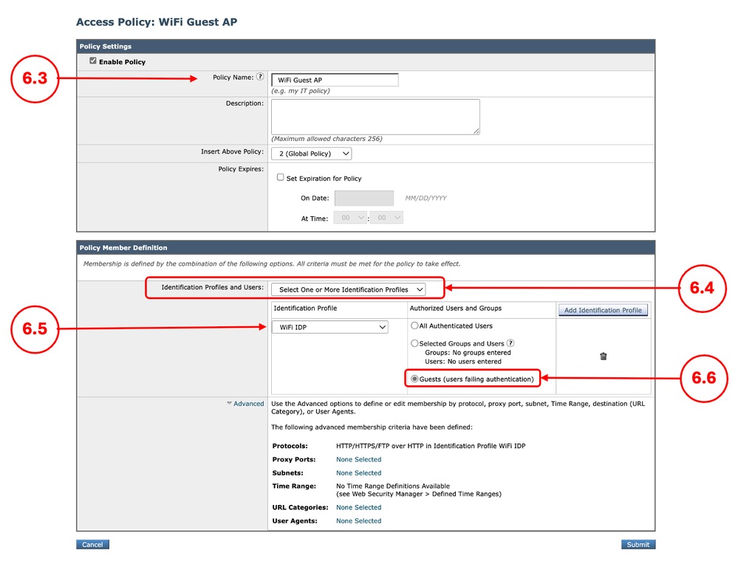Open URL Categories via None Selected link
Image resolution: width=738 pixels, height=564 pixels.
click(358, 507)
